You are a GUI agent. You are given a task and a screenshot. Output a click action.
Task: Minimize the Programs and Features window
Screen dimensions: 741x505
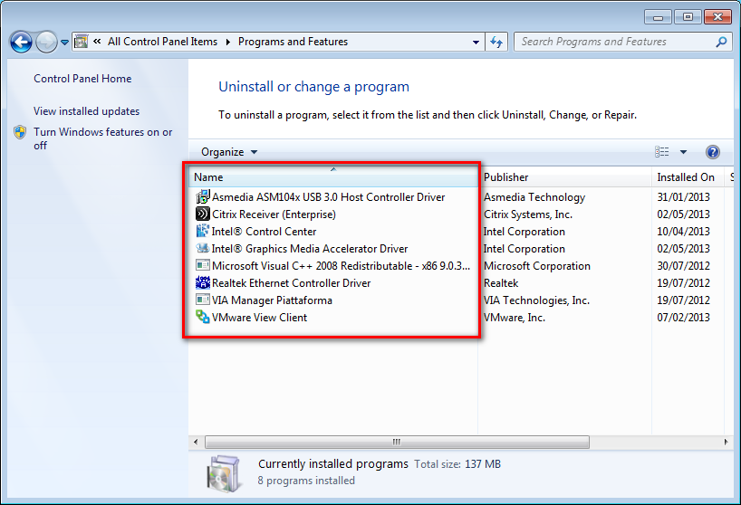pyautogui.click(x=658, y=17)
